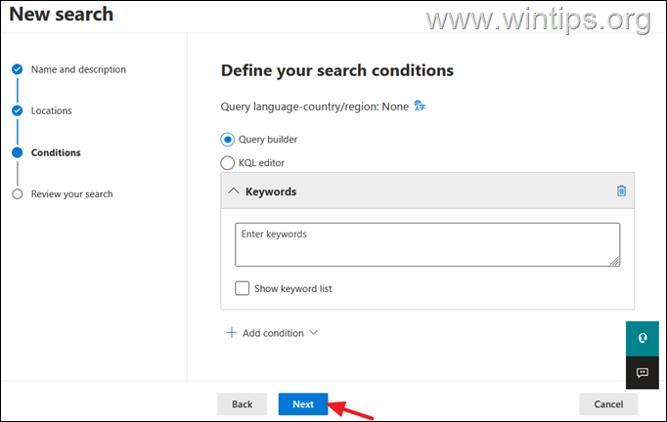Click the plus icon beside Add condition
Image resolution: width=667 pixels, height=422 pixels.
click(232, 332)
